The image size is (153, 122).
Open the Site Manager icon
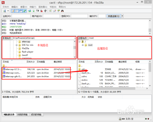[5, 11]
